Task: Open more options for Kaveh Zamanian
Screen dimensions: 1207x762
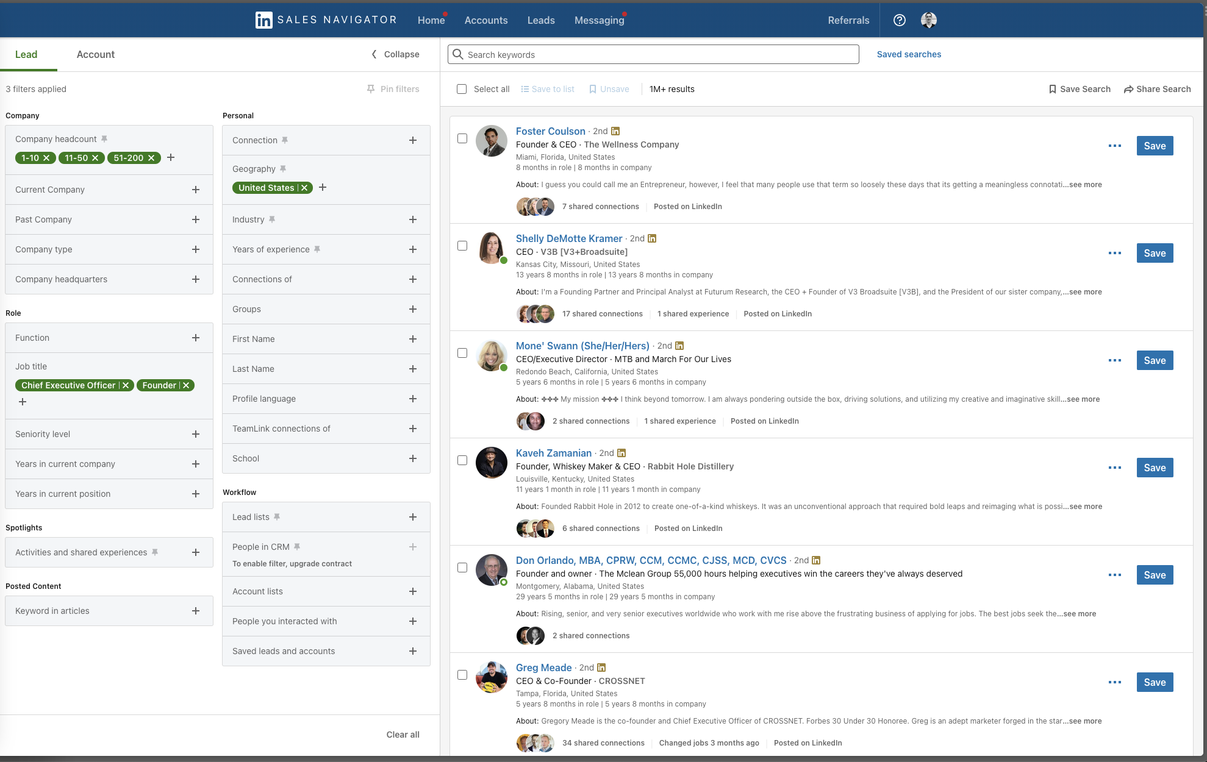Action: (x=1115, y=468)
